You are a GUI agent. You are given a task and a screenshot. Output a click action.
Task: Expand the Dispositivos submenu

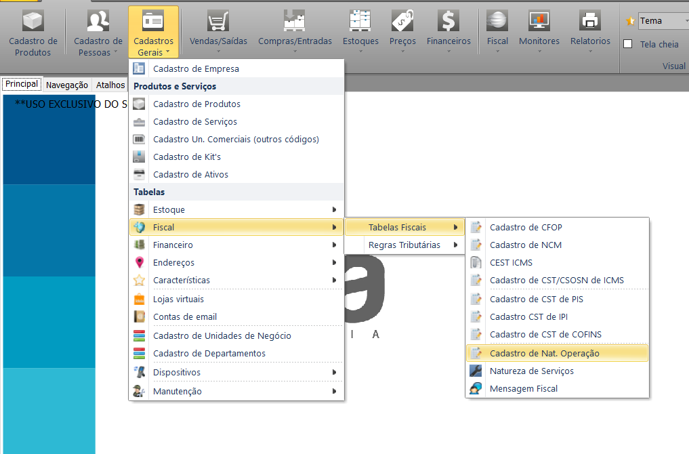[x=236, y=372]
